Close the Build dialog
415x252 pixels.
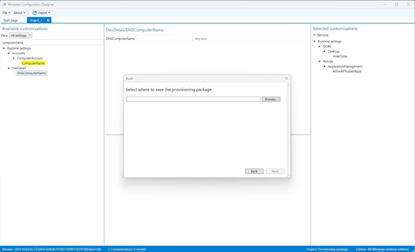[287, 78]
